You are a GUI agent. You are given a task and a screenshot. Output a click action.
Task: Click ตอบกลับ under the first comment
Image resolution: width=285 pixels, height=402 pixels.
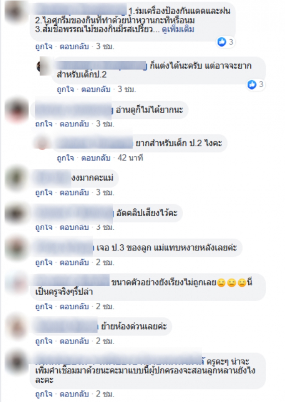click(x=74, y=46)
